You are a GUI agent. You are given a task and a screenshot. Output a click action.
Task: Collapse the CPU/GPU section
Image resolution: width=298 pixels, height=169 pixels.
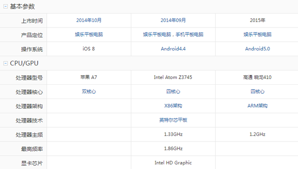click(6, 63)
